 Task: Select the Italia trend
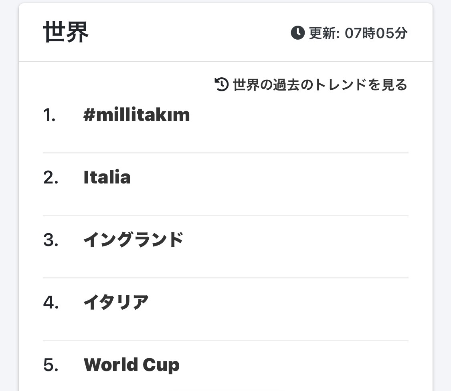click(x=107, y=177)
